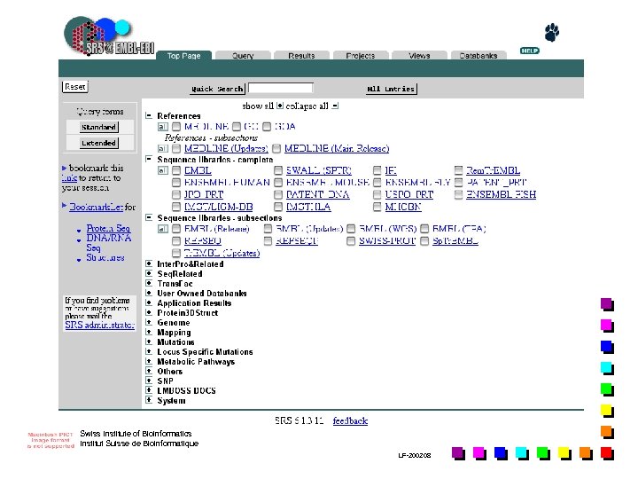Open the feedback link

tap(350, 420)
